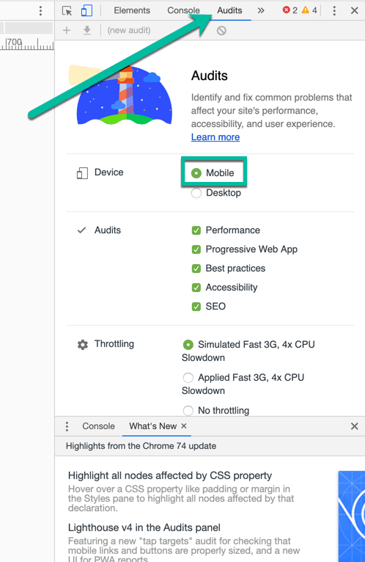Click the 700 mark on the ruler
The width and height of the screenshot is (365, 562).
(15, 43)
